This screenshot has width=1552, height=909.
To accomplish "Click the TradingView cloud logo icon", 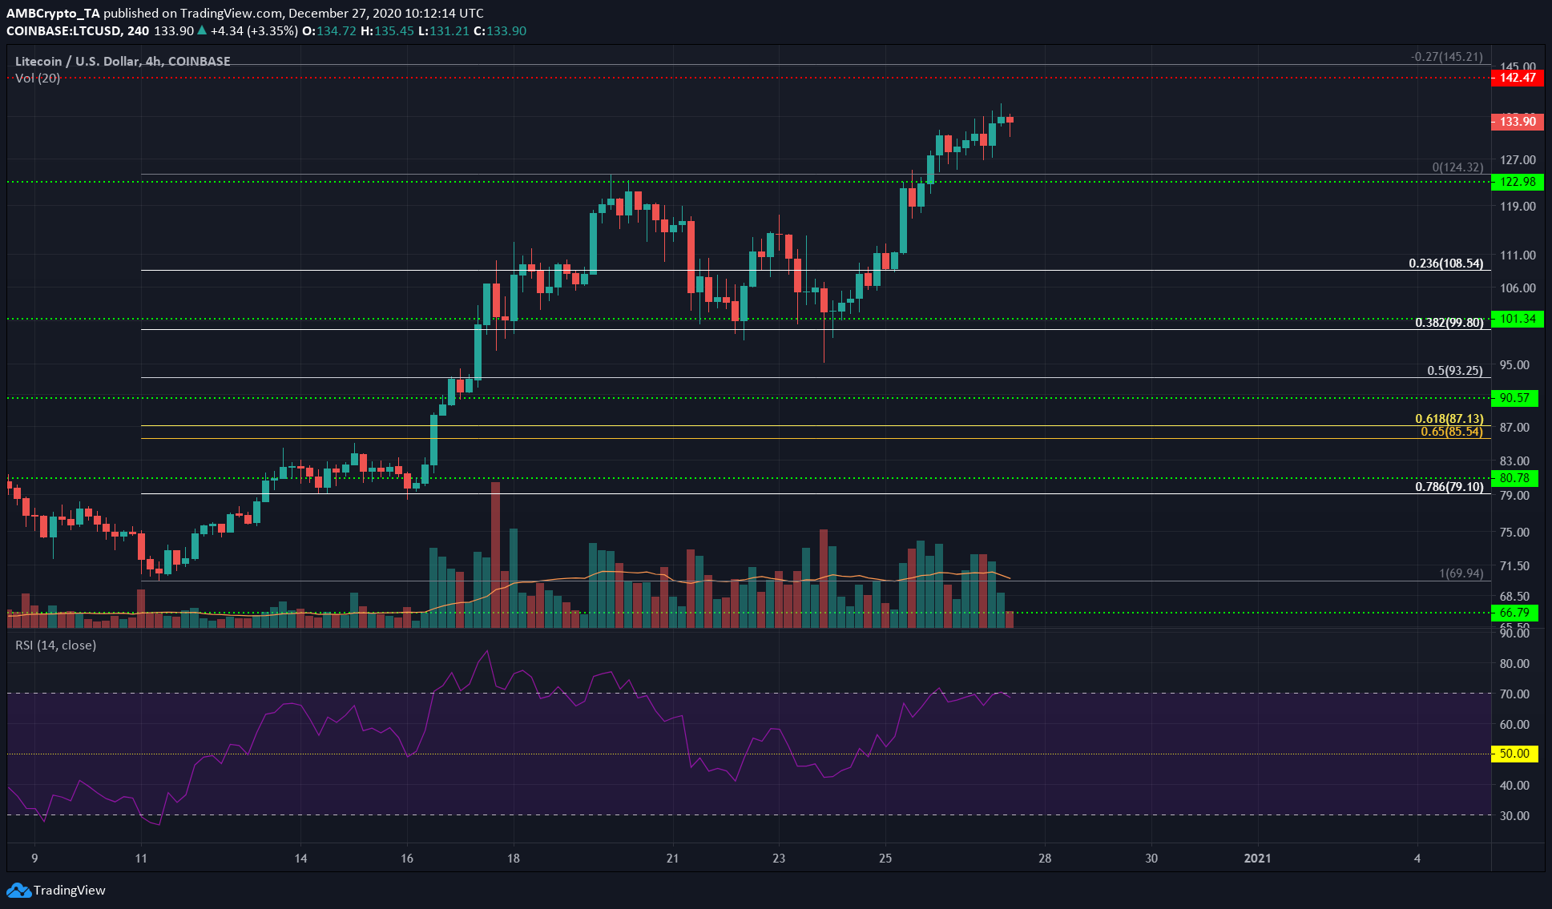I will (x=18, y=890).
